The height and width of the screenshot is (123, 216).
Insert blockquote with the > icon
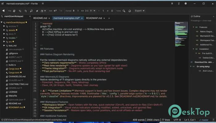(108, 11)
